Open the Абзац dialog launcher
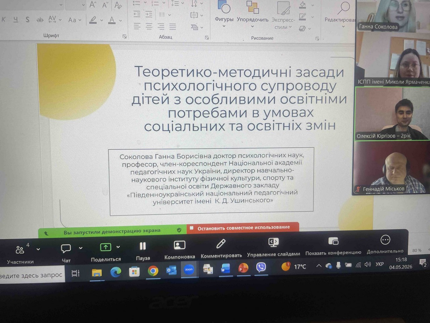Image resolution: width=430 pixels, height=323 pixels. [207, 38]
